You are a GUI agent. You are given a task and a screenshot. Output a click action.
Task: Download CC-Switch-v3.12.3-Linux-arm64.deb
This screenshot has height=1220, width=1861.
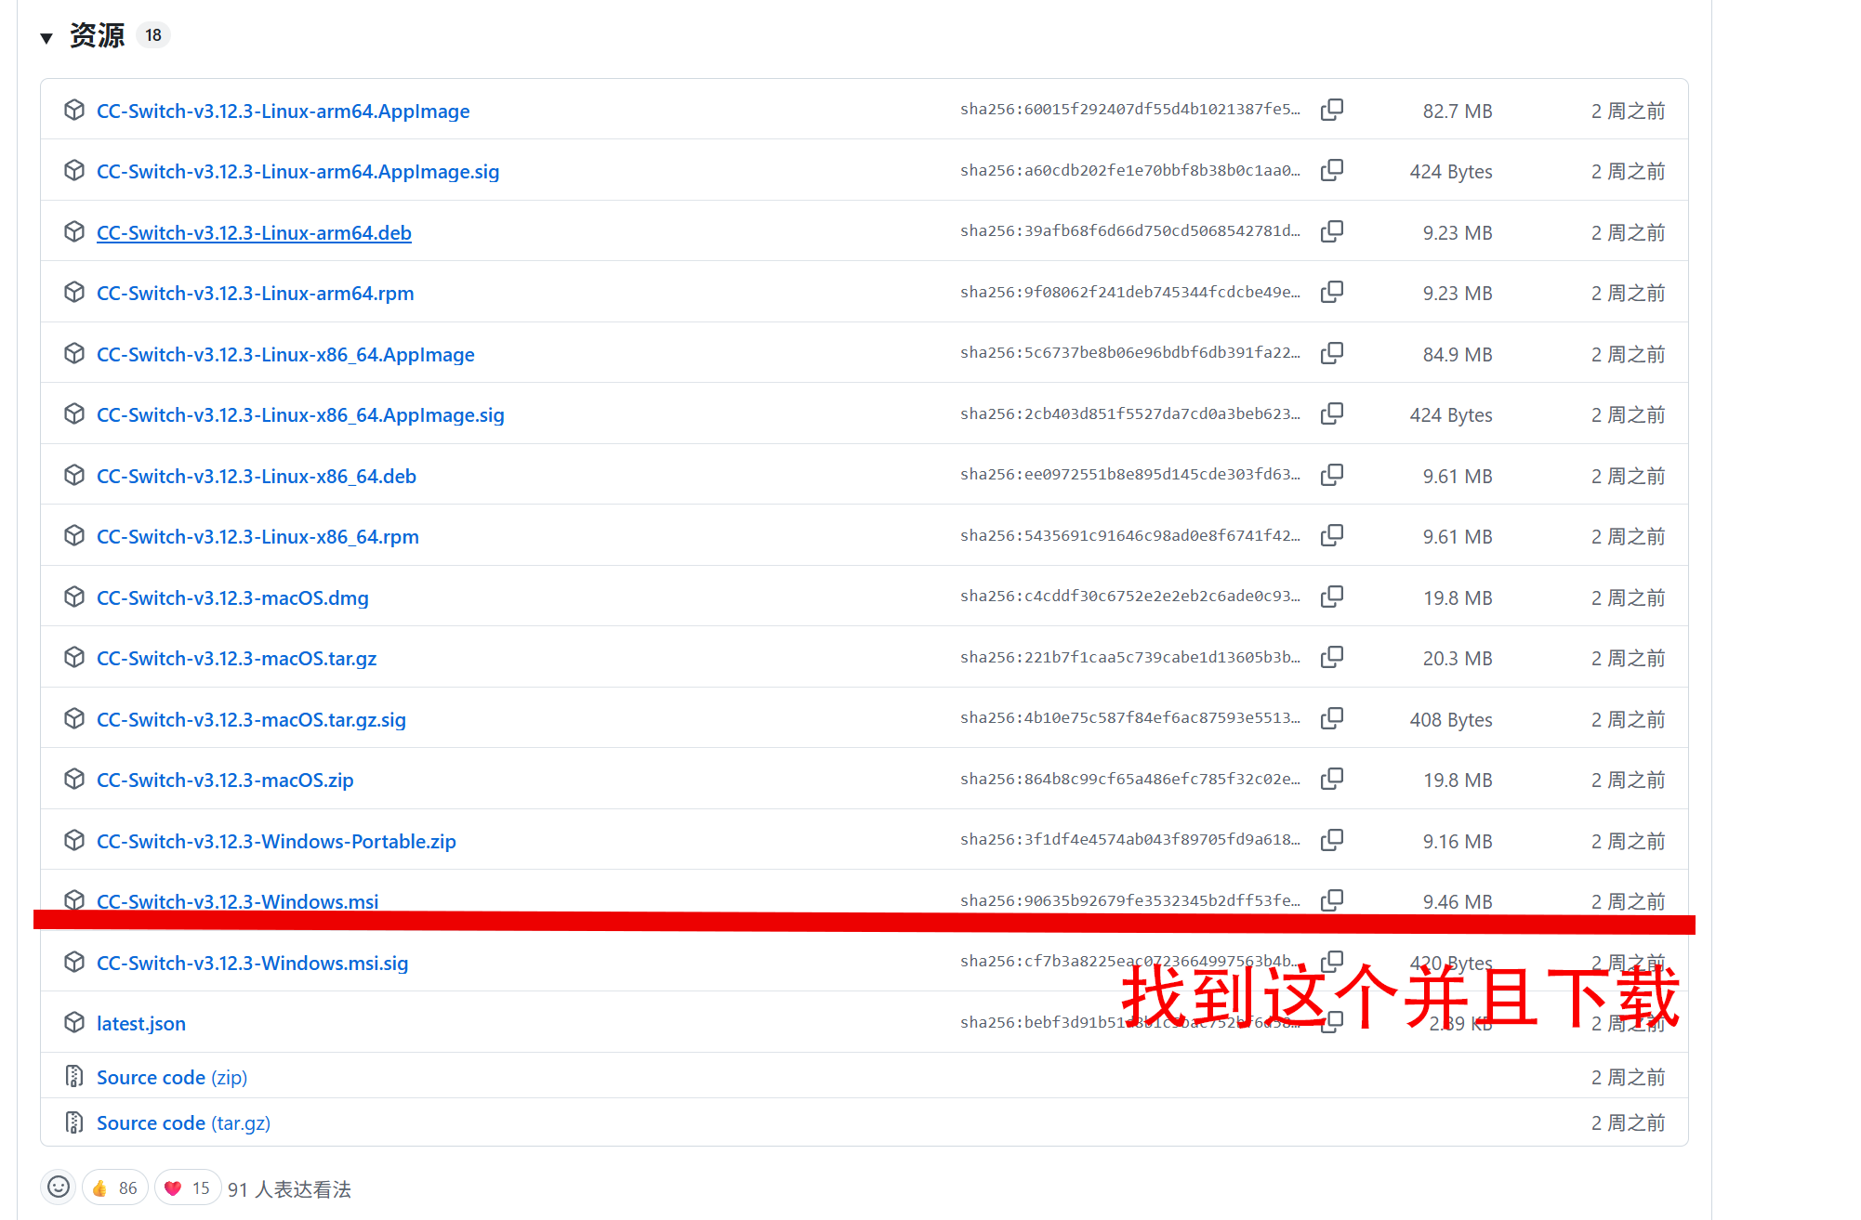click(254, 232)
